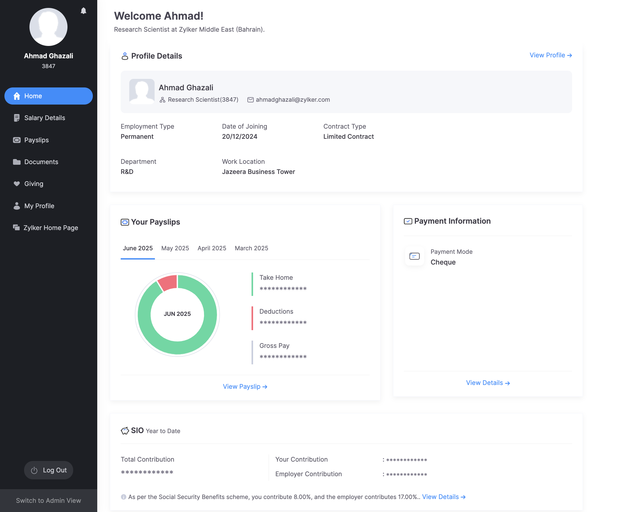
Task: Switch to the April 2025 payslip tab
Action: (212, 248)
